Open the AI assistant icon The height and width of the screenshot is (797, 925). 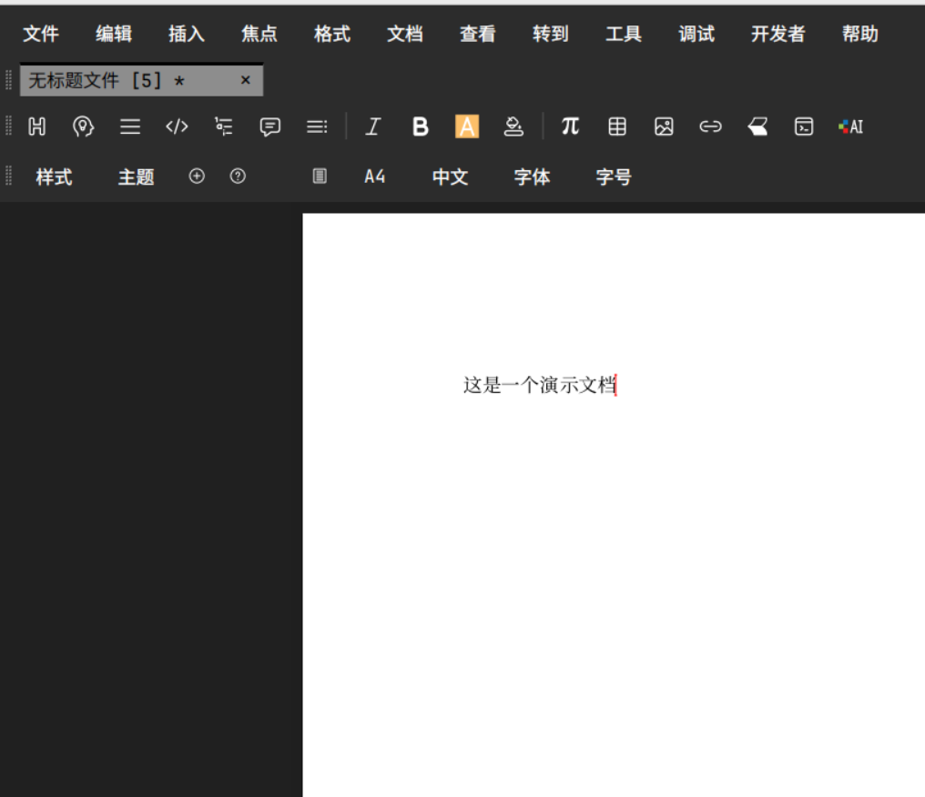(x=850, y=127)
